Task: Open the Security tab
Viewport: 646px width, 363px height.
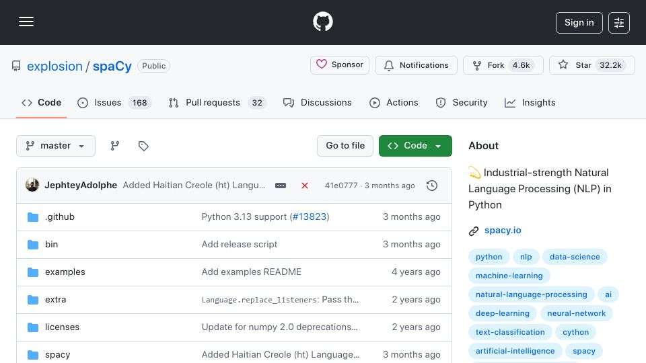Action: pos(462,102)
